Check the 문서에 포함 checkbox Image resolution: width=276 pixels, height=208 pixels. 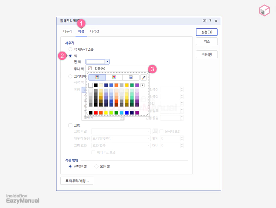pyautogui.click(x=161, y=131)
